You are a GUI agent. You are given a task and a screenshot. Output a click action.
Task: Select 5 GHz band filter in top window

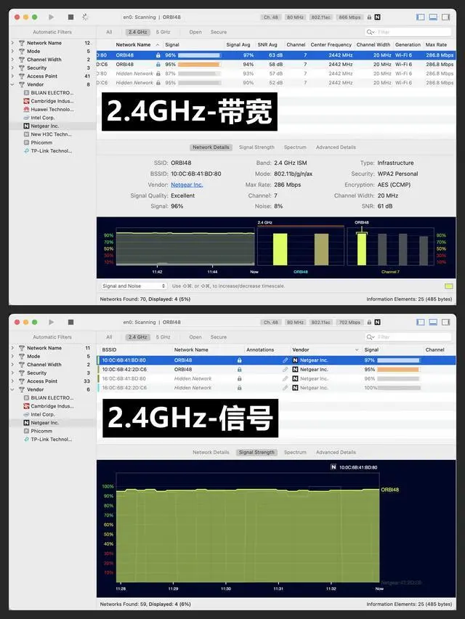point(163,32)
